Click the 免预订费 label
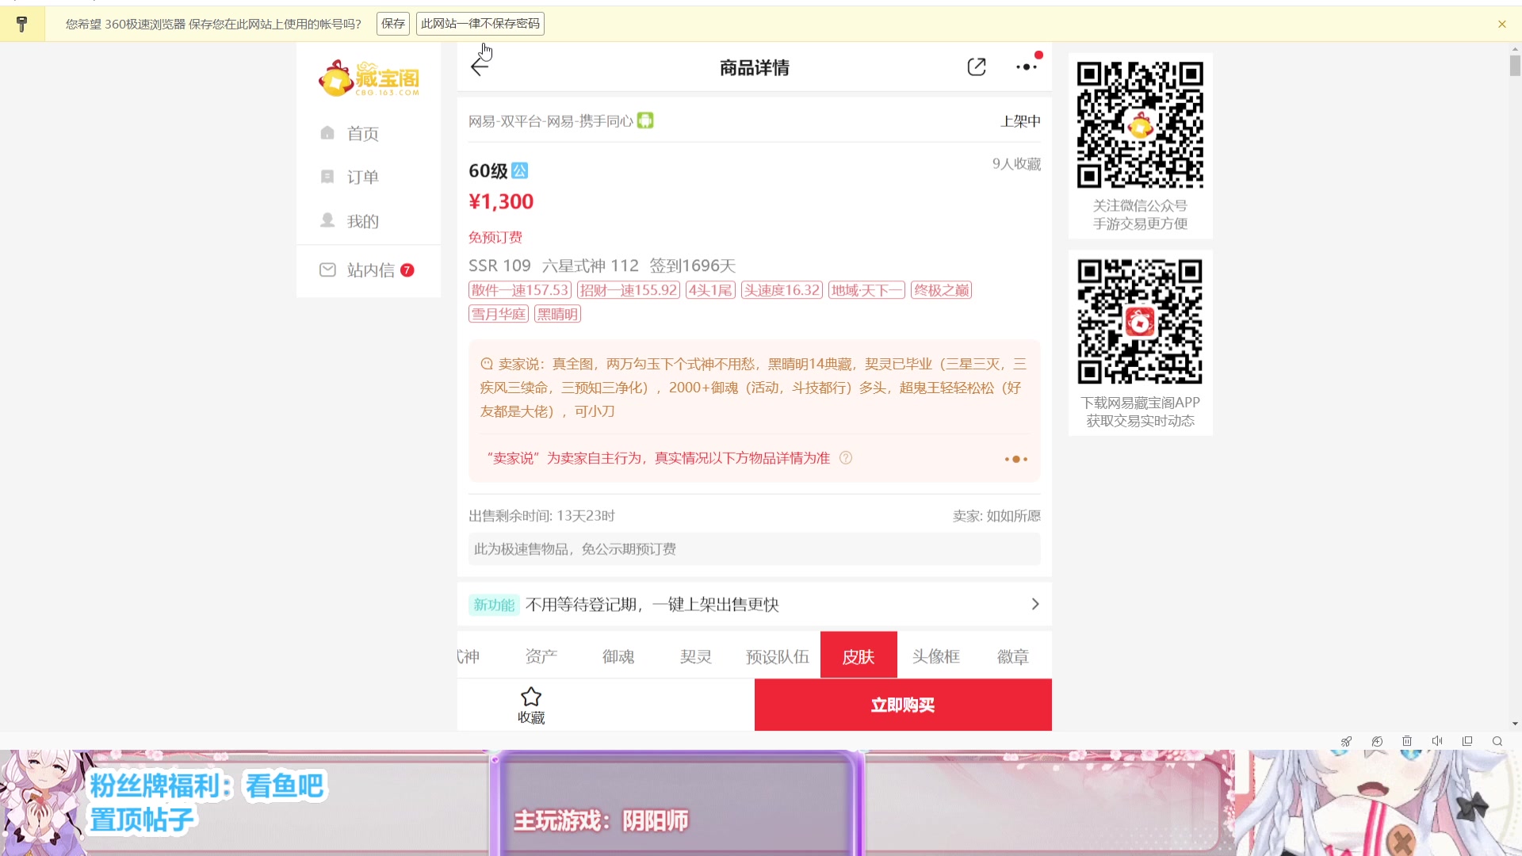The width and height of the screenshot is (1522, 856). (x=495, y=237)
